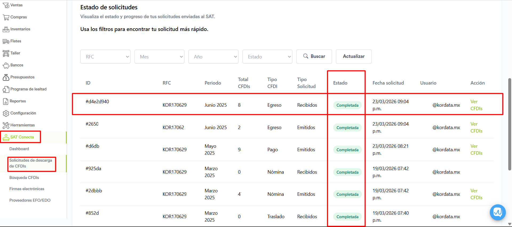Image resolution: width=512 pixels, height=227 pixels.
Task: Click the Configuración gear icon
Action: (x=6, y=113)
